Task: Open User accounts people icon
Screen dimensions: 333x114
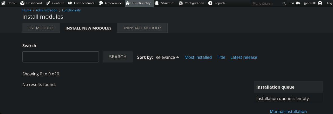Action: pos(70,3)
